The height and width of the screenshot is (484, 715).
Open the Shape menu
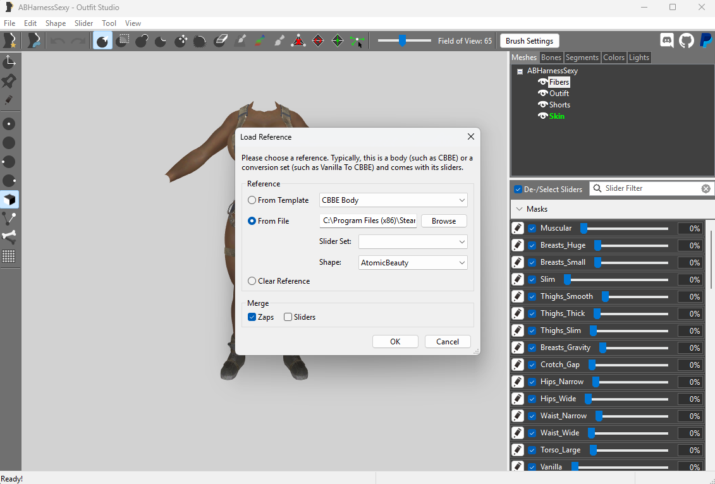coord(56,23)
